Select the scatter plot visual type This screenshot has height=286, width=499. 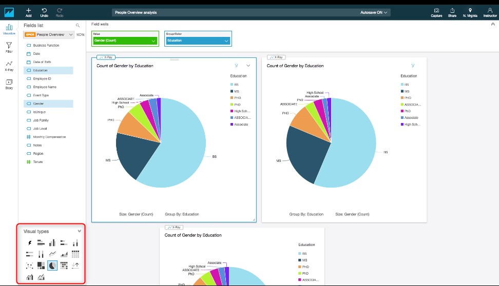(30, 265)
